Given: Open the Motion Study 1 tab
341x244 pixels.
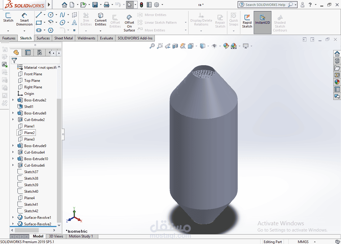Looking at the screenshot, I should click(81, 236).
